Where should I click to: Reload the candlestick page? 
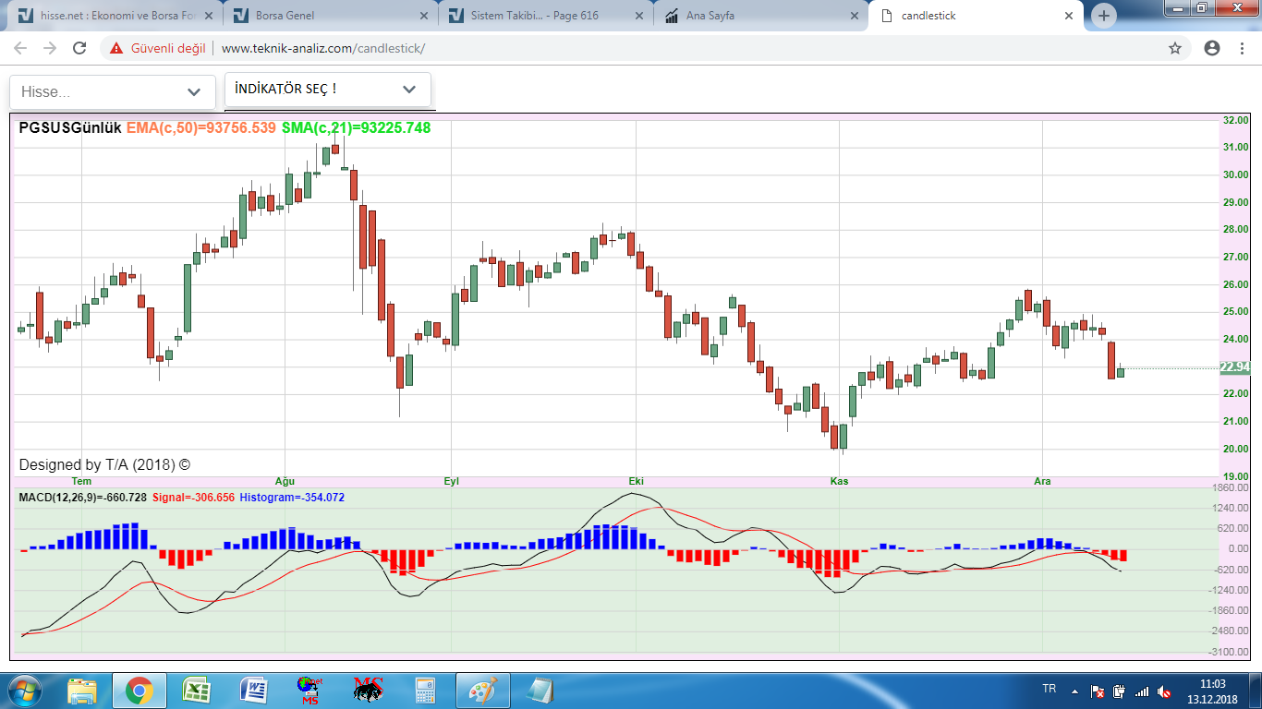pyautogui.click(x=79, y=48)
